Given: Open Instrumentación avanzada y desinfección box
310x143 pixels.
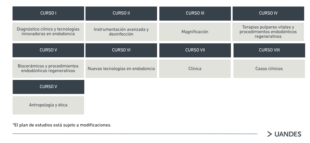Looking at the screenshot, I should 121,32.
